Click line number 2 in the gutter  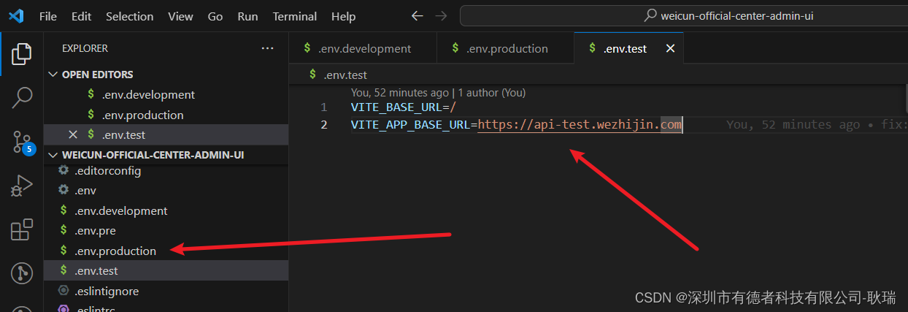click(x=323, y=125)
